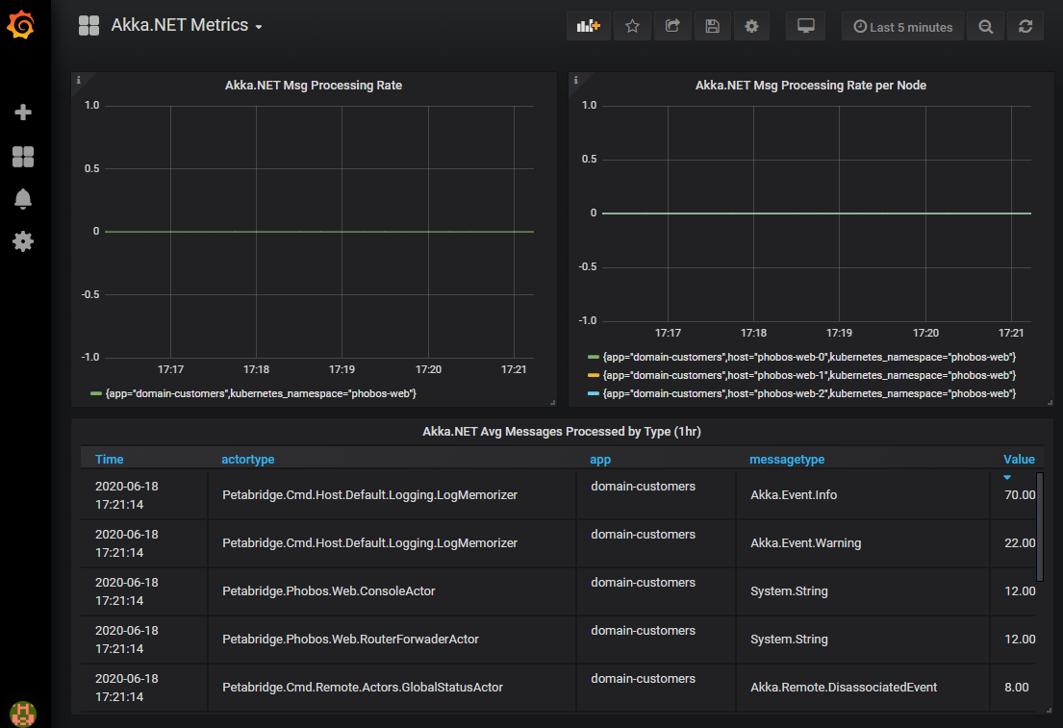Toggle phobos-web-1 legend series
The height and width of the screenshot is (728, 1063).
click(809, 375)
